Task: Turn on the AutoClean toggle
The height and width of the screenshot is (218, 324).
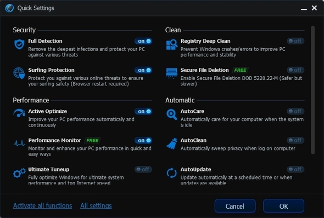Action: pyautogui.click(x=295, y=140)
